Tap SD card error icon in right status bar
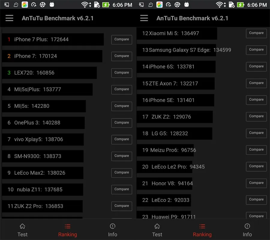The height and width of the screenshot is (240, 270). (x=232, y=4)
